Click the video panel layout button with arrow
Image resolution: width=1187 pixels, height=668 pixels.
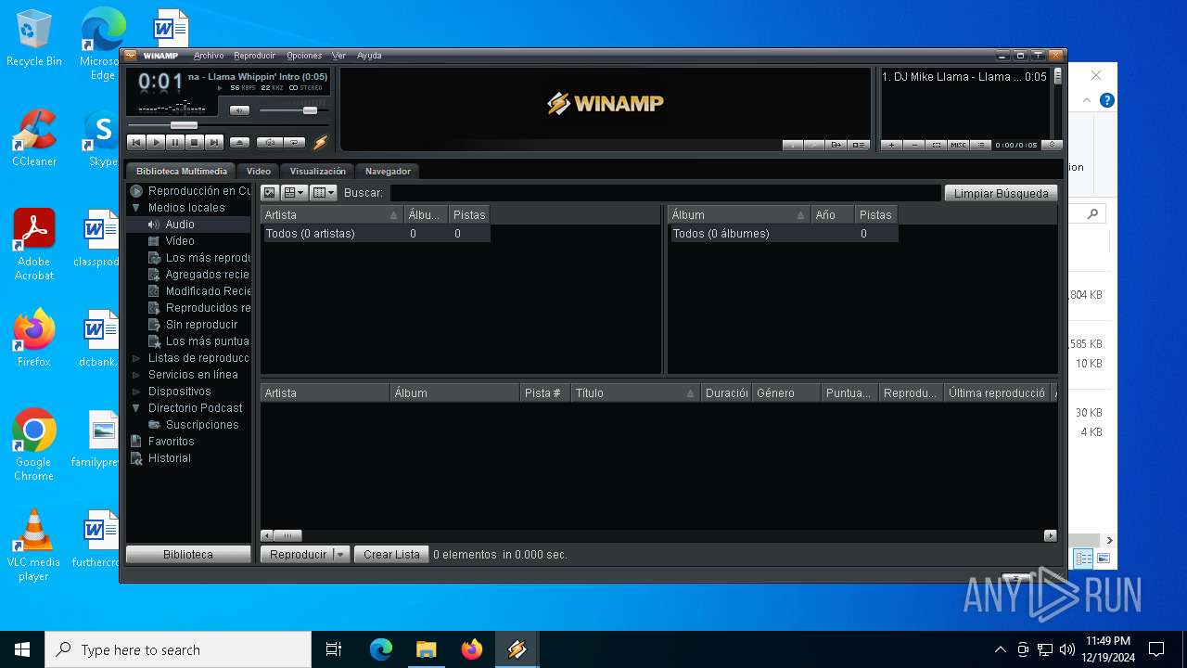point(836,145)
